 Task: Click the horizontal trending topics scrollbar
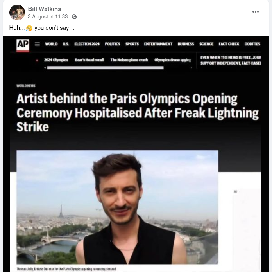(105, 68)
